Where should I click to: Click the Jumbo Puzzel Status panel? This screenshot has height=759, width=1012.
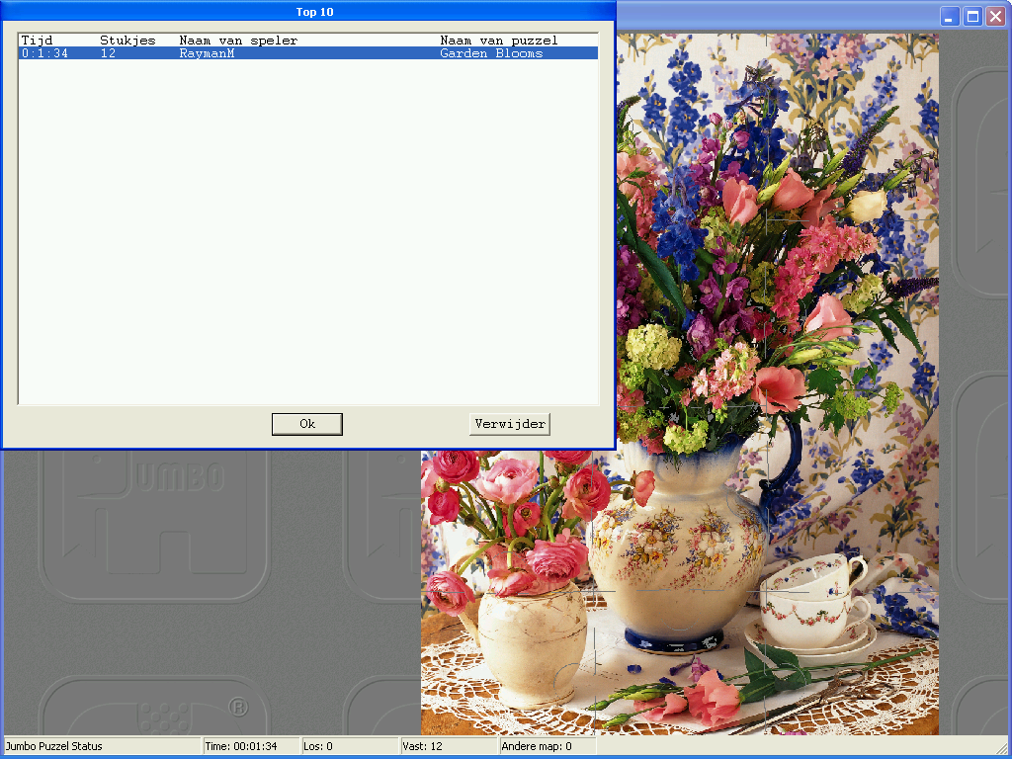(x=102, y=746)
